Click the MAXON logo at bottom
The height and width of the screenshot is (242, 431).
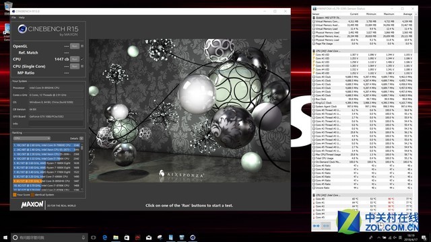pyautogui.click(x=32, y=204)
